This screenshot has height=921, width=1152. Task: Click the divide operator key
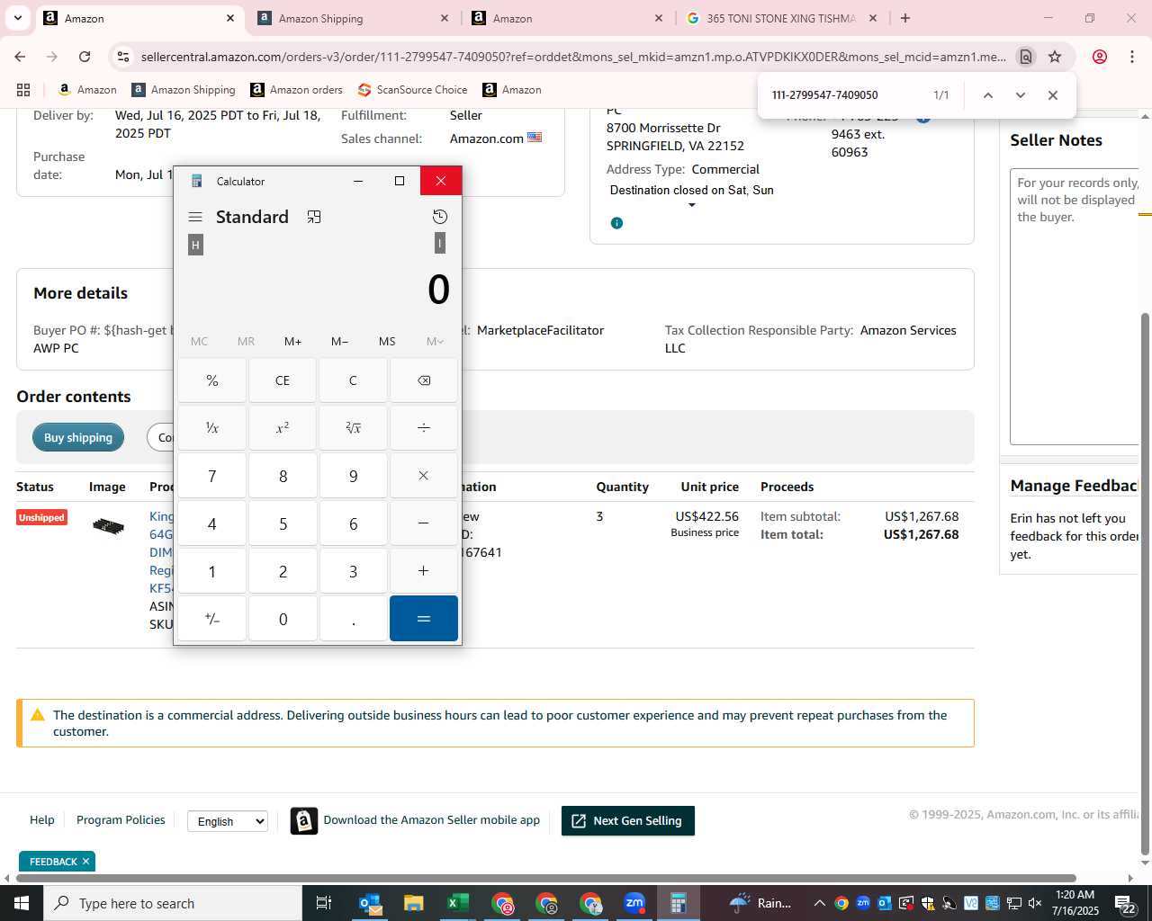(424, 428)
